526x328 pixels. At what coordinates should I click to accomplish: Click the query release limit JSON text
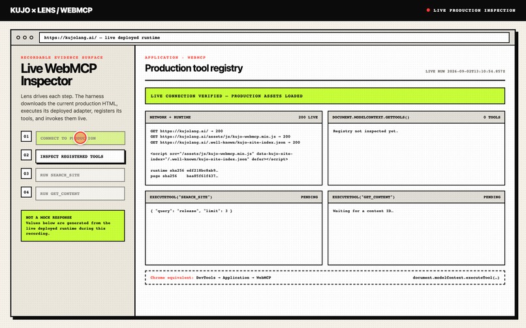(x=191, y=211)
